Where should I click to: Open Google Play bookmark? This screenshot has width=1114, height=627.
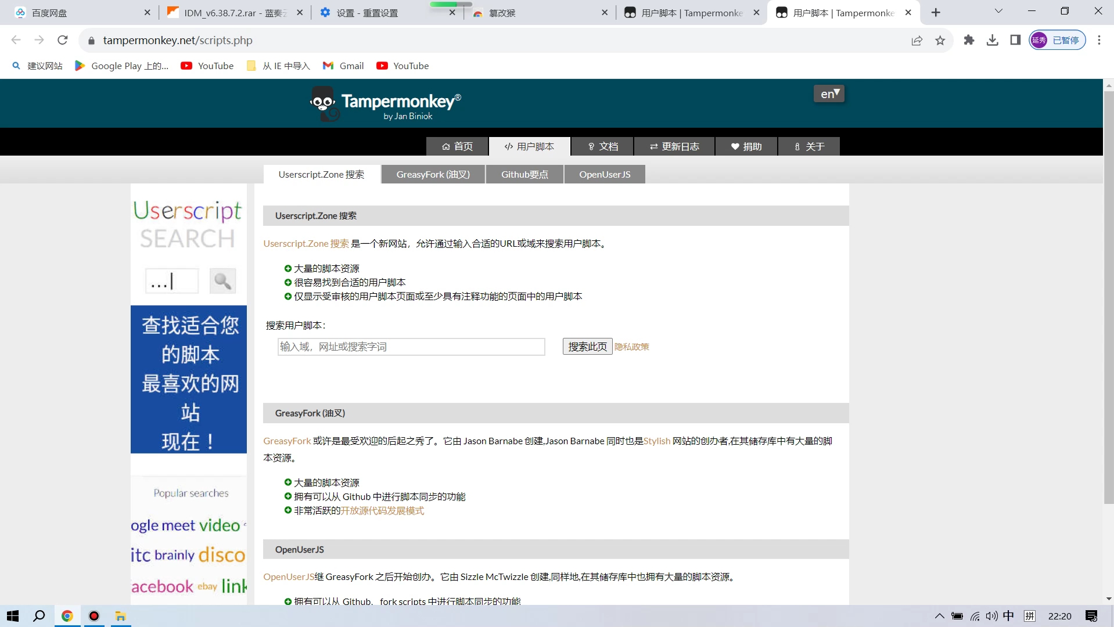[x=122, y=66]
